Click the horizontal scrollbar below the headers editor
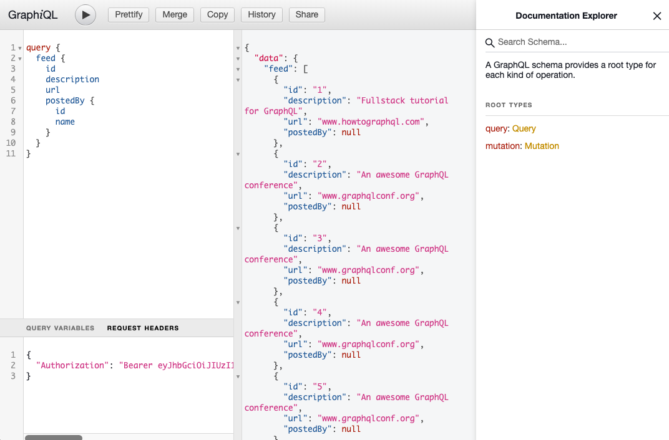 tap(54, 438)
